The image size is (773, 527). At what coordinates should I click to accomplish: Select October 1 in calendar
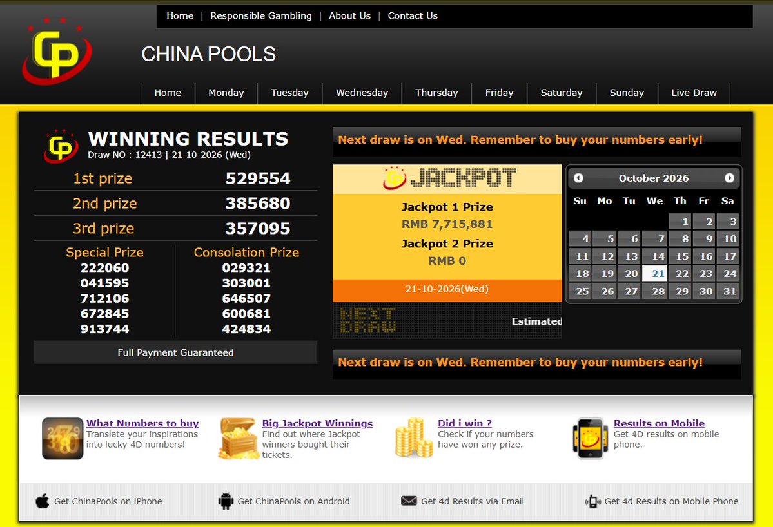pyautogui.click(x=680, y=222)
